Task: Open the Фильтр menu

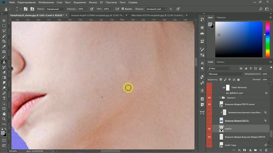Action: pyautogui.click(x=93, y=3)
